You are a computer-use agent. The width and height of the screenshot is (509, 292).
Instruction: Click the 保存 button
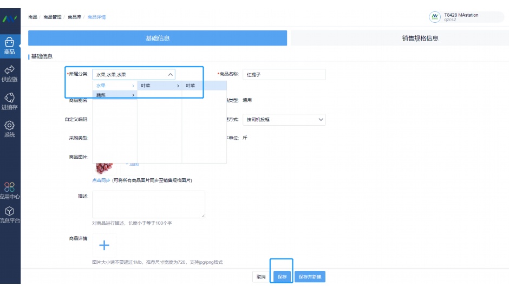(282, 277)
